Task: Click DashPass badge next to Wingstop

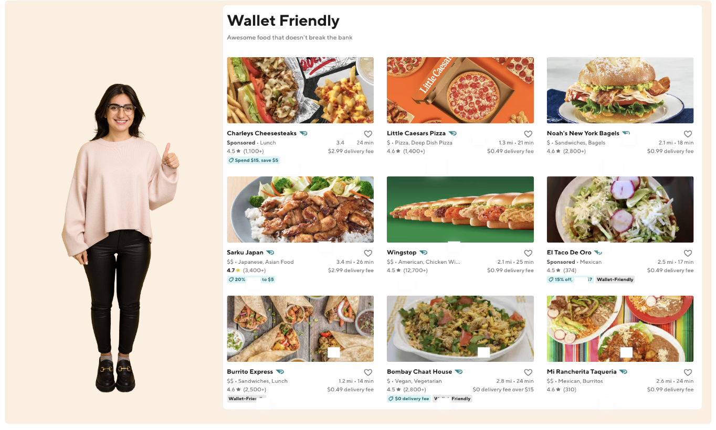Action: (x=424, y=252)
